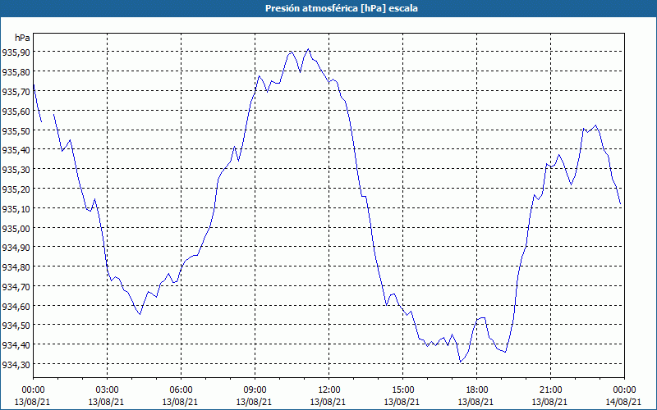Select the 934,60 axis value
This screenshot has width=657, height=410.
pyautogui.click(x=16, y=306)
